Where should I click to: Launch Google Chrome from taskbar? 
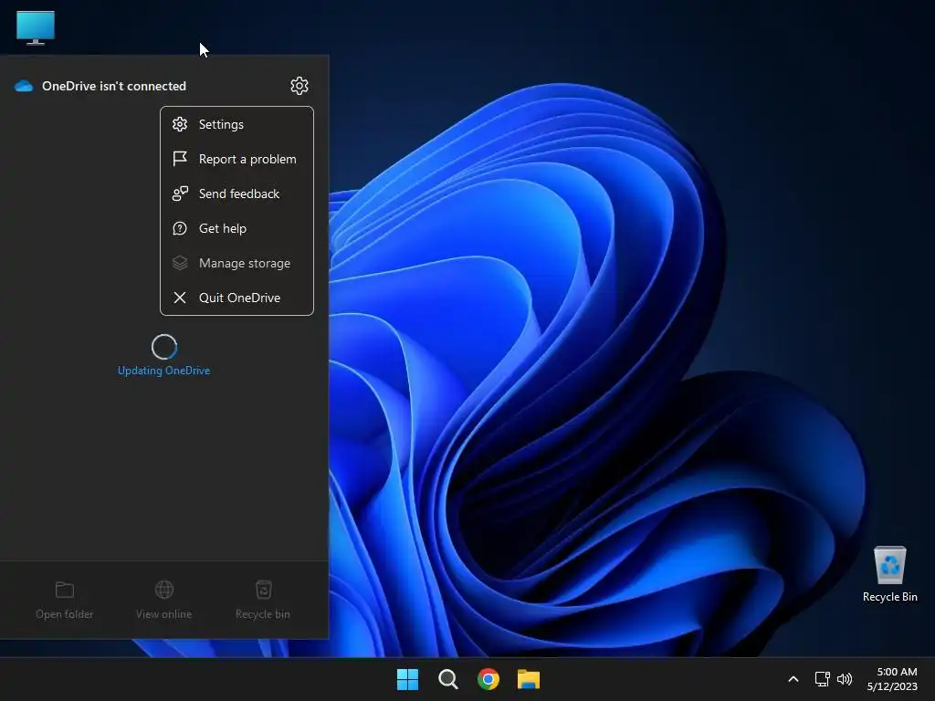point(489,679)
